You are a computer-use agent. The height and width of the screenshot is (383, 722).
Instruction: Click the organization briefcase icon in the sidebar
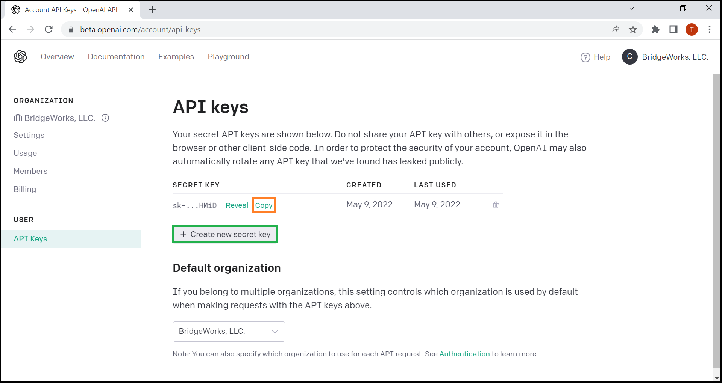[x=18, y=118]
